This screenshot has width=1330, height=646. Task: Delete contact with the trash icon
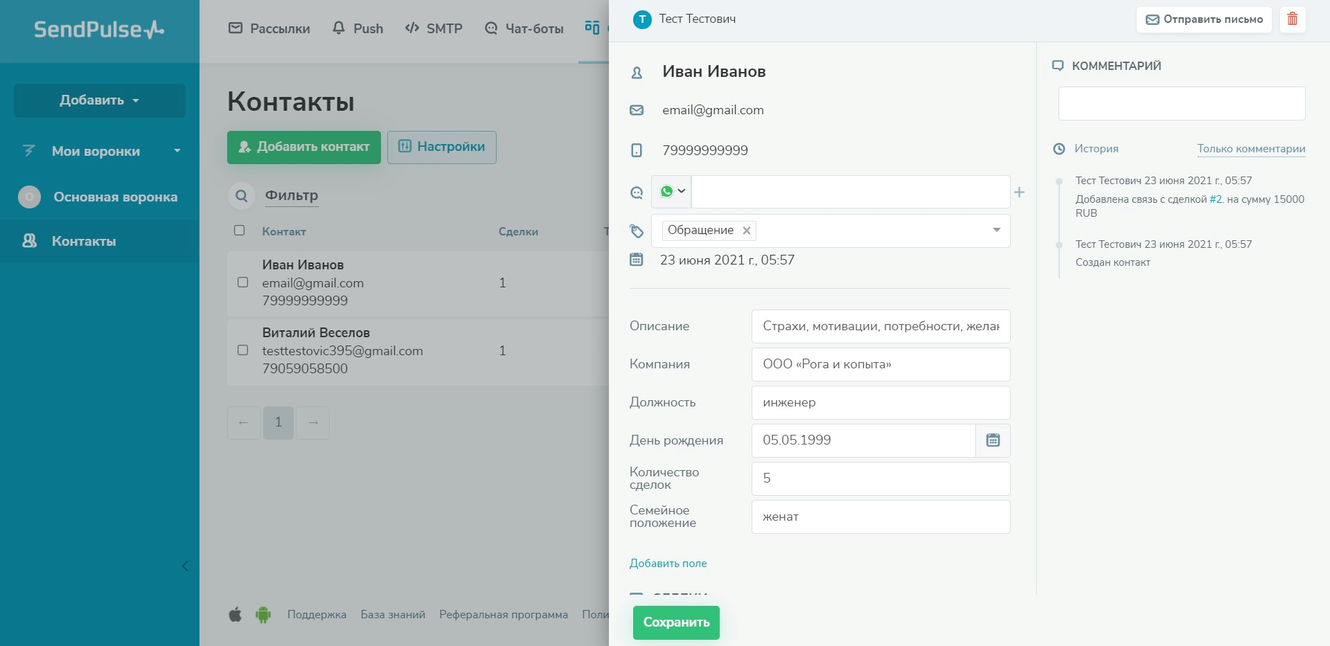(1292, 19)
